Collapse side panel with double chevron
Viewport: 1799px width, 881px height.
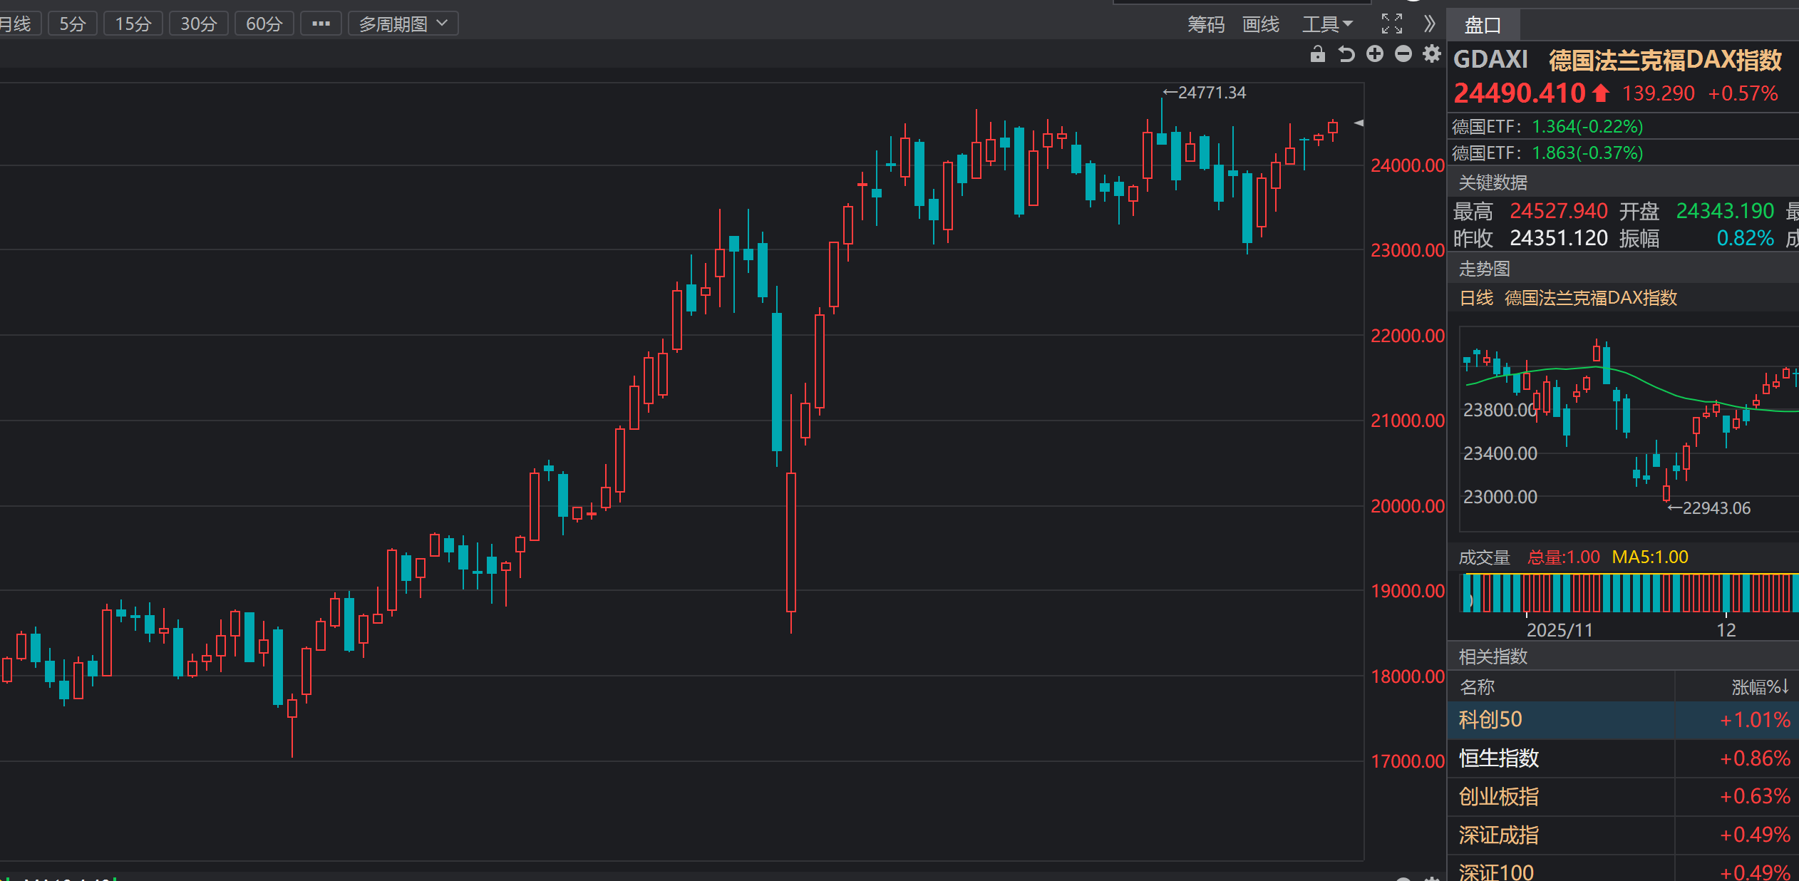click(1428, 24)
